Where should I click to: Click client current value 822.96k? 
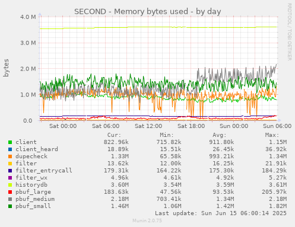coord(116,142)
